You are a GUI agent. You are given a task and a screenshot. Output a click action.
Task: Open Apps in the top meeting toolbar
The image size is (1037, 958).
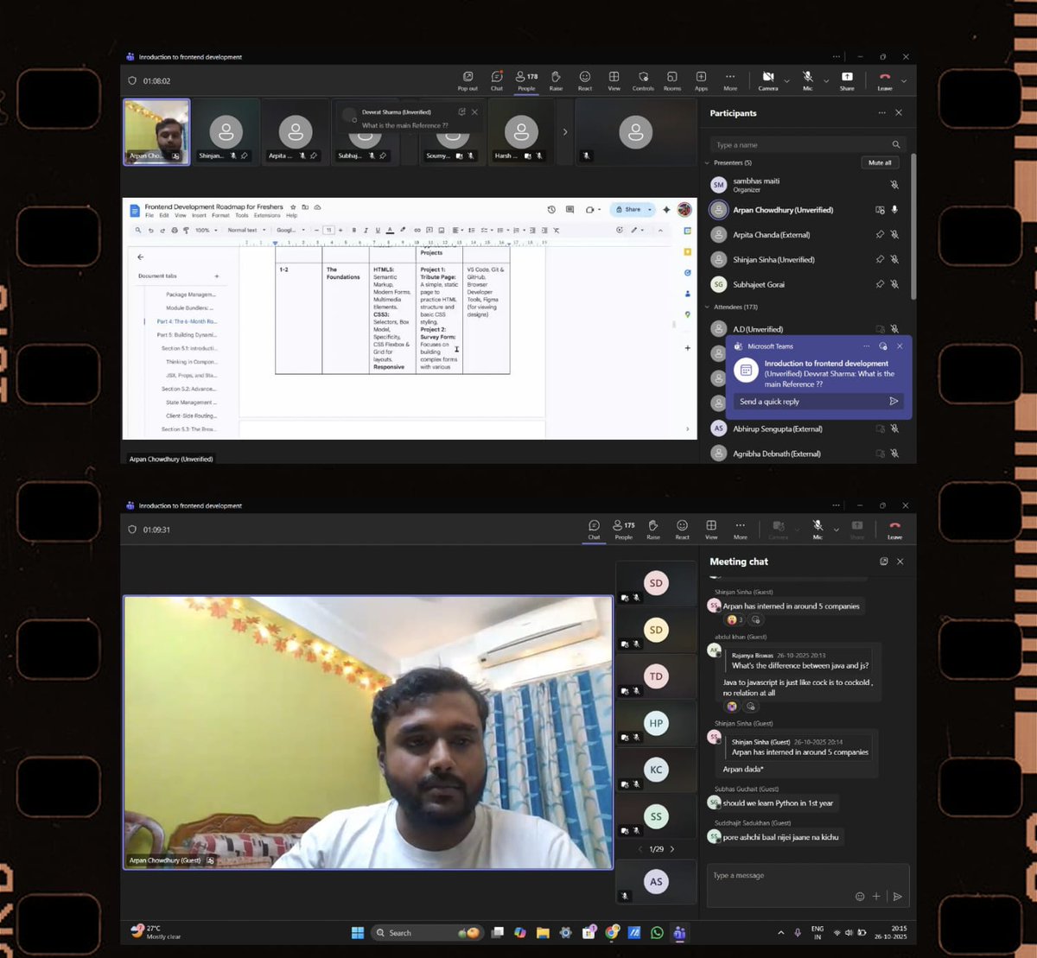pyautogui.click(x=701, y=80)
